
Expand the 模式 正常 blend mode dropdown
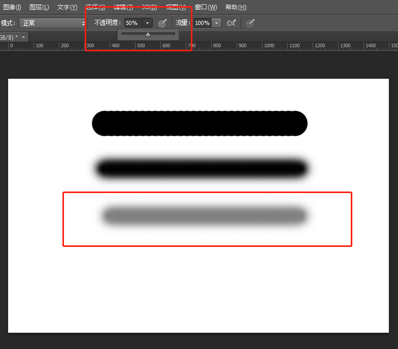pyautogui.click(x=53, y=23)
